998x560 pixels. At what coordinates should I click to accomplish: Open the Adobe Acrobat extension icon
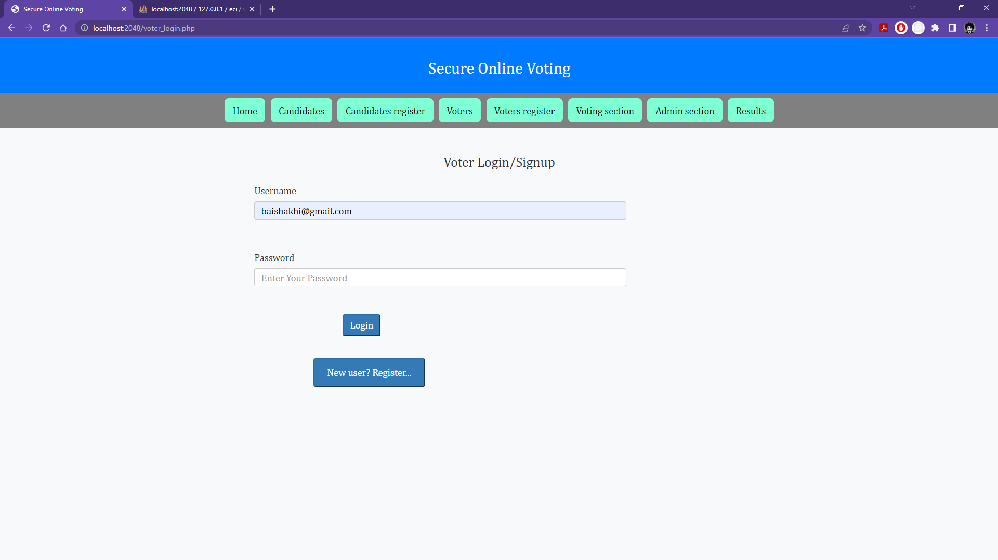(884, 28)
